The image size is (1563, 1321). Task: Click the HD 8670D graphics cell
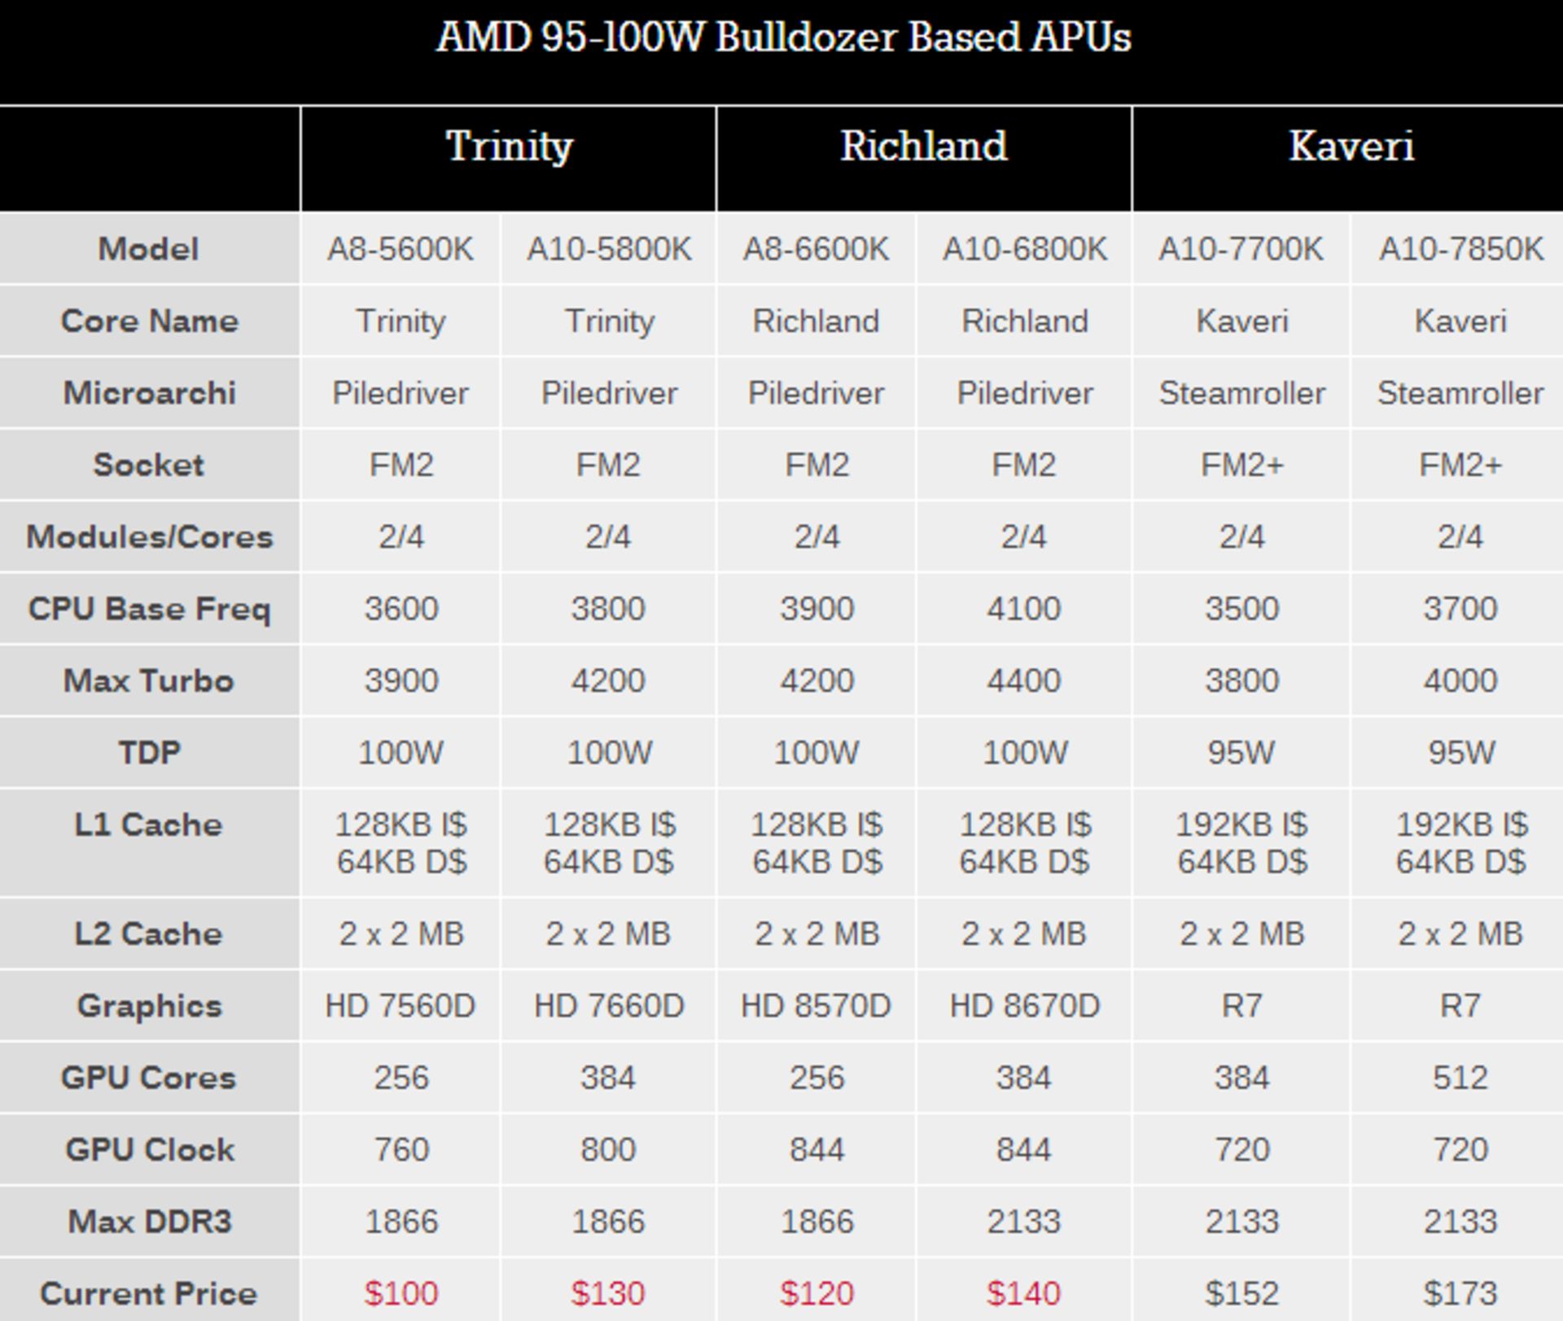(1024, 1006)
